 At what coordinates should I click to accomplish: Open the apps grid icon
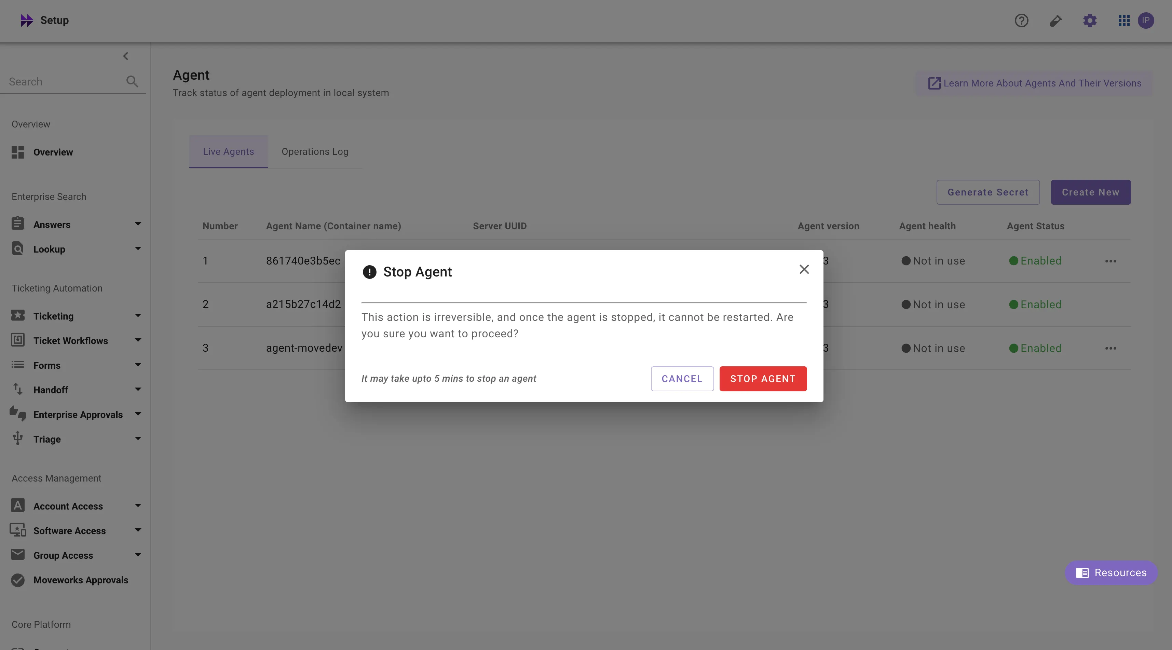(x=1124, y=21)
